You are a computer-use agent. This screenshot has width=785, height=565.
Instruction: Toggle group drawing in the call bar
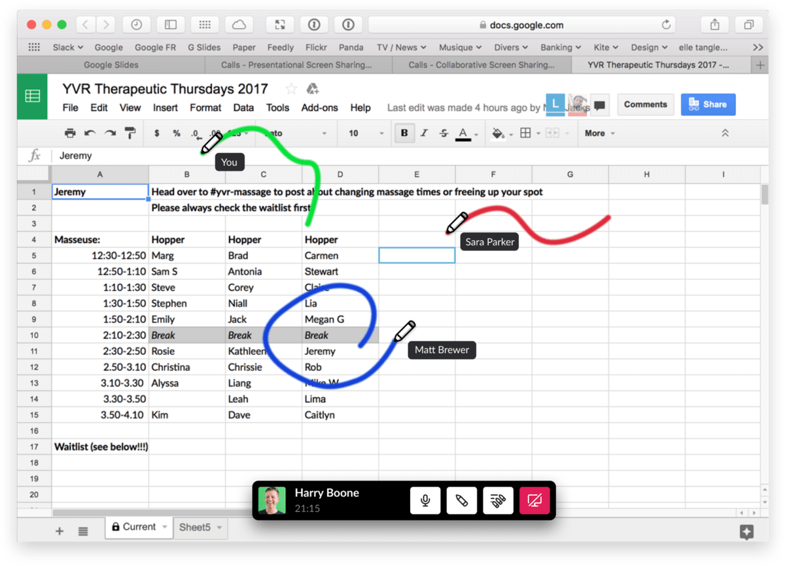pos(498,501)
